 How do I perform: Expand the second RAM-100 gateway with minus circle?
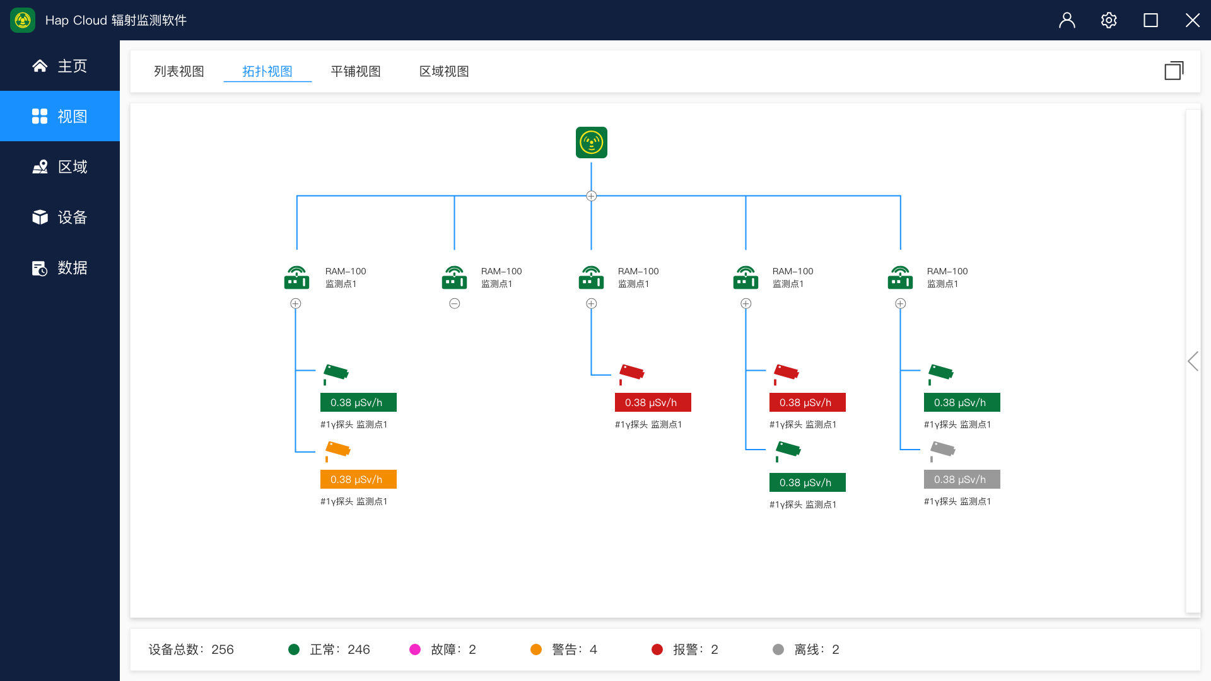455,304
